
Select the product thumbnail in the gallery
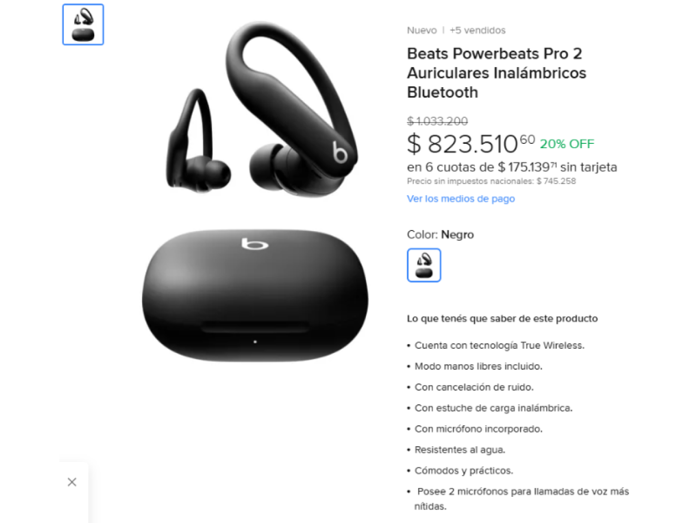click(x=83, y=25)
